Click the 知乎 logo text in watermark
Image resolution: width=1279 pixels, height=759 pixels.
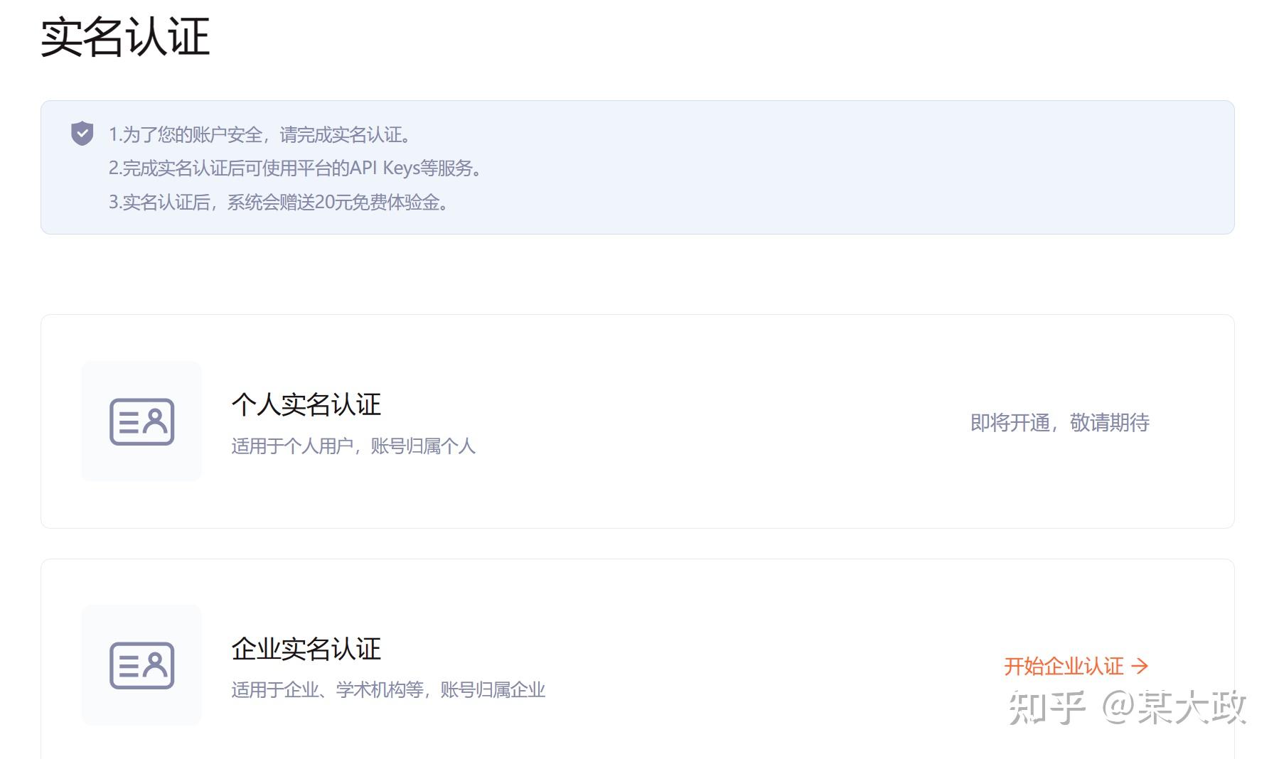click(1047, 707)
